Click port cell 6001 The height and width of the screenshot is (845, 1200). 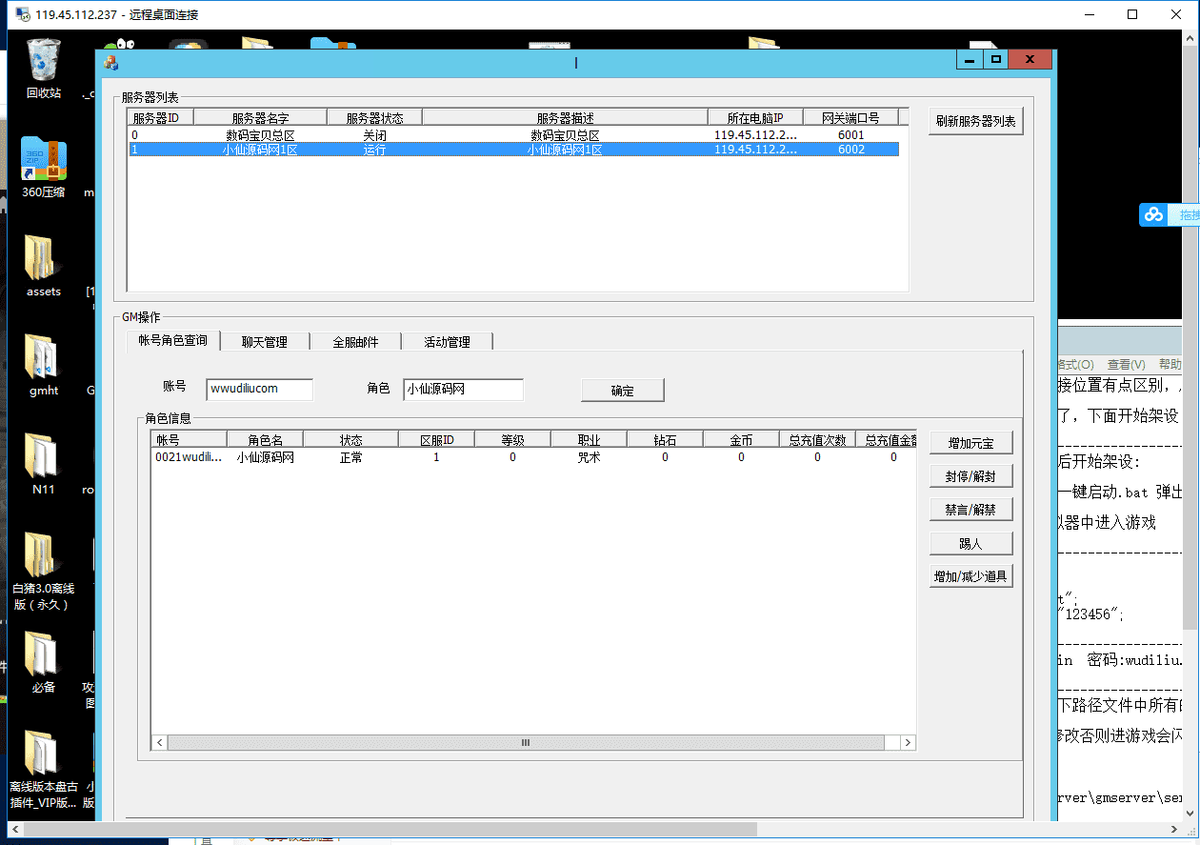point(850,135)
